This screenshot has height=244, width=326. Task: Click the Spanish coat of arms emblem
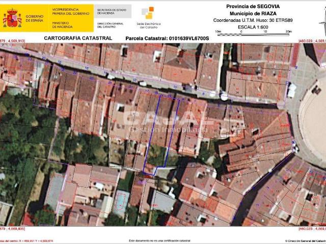click(x=12, y=18)
